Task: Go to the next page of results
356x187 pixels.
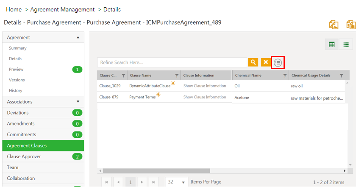Action: 142,182
